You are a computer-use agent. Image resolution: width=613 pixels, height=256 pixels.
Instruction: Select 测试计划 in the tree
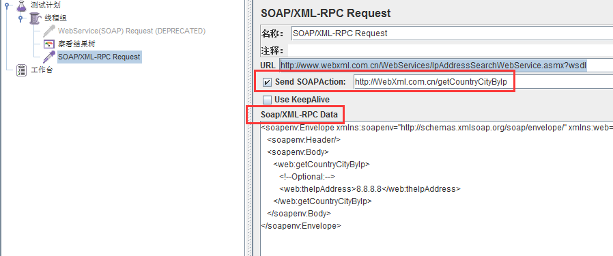click(x=46, y=5)
